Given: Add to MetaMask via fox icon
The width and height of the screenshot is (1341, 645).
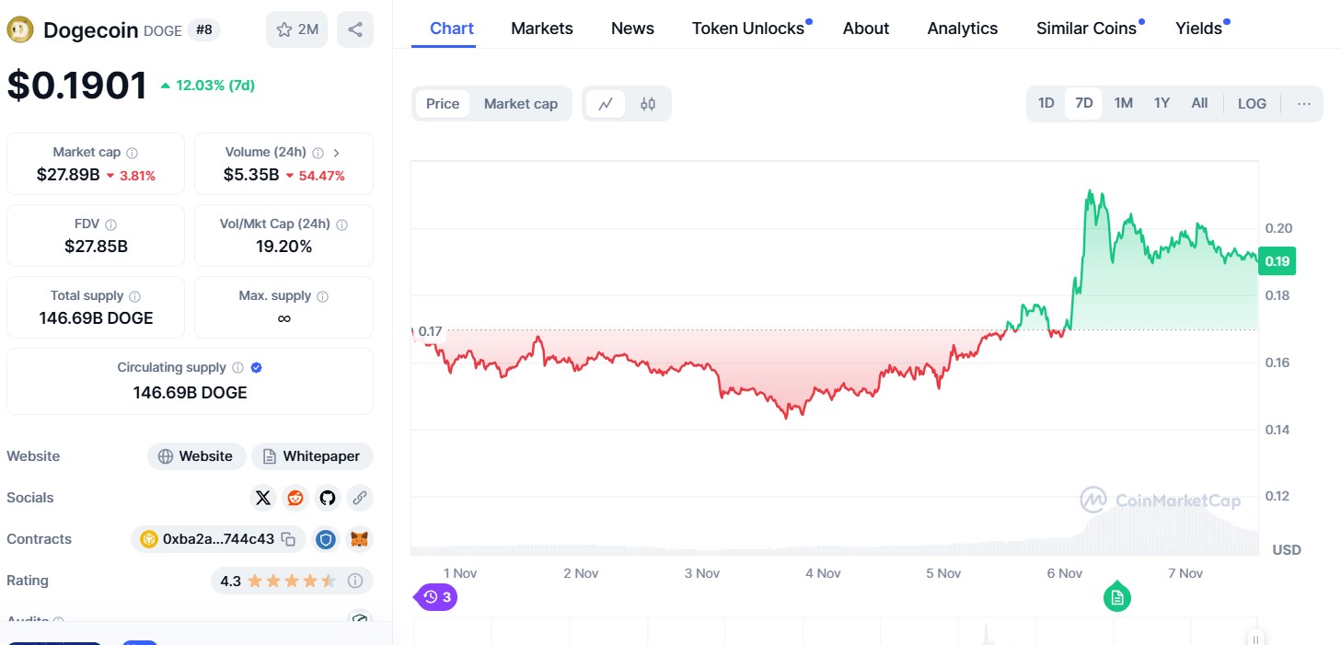Looking at the screenshot, I should point(360,539).
